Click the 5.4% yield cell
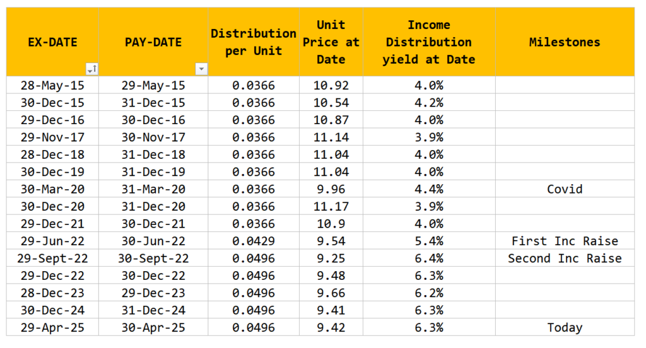The height and width of the screenshot is (348, 646). pyautogui.click(x=428, y=241)
